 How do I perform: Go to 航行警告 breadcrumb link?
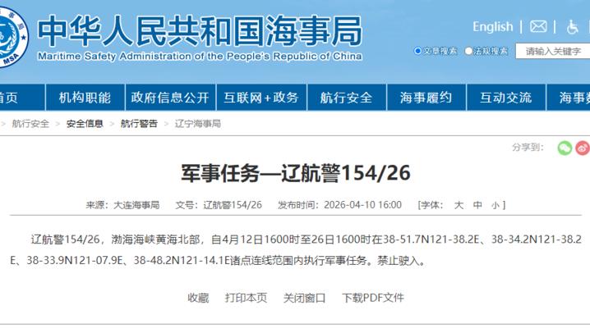click(139, 124)
